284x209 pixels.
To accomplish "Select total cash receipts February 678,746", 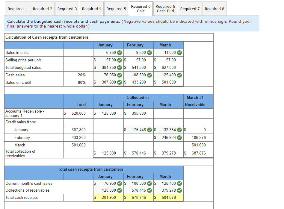I will click(139, 197).
